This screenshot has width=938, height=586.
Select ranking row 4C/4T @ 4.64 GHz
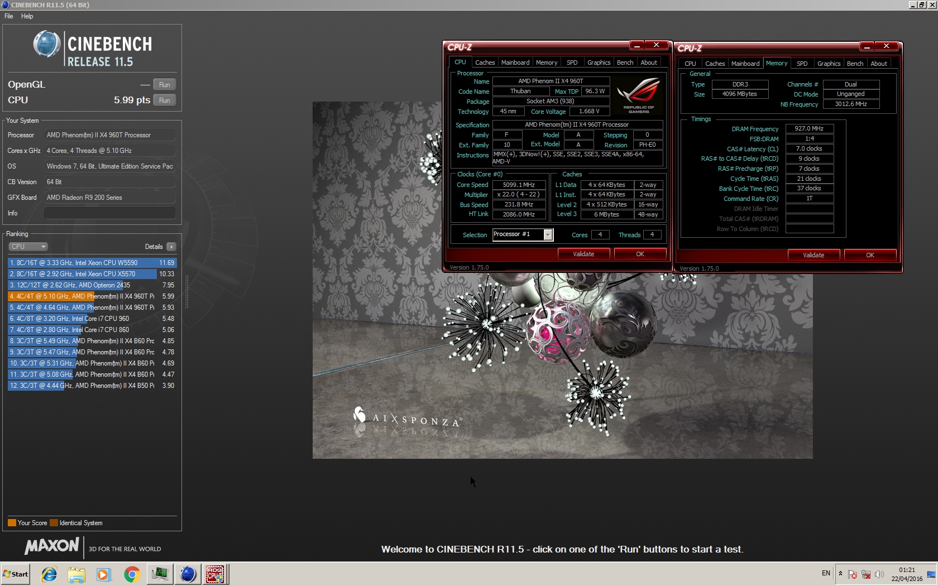coord(92,308)
